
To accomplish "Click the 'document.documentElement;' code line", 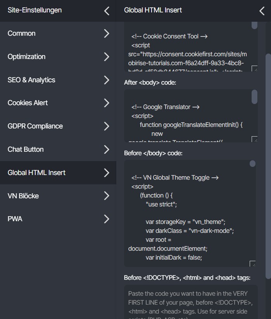I will (x=168, y=249).
